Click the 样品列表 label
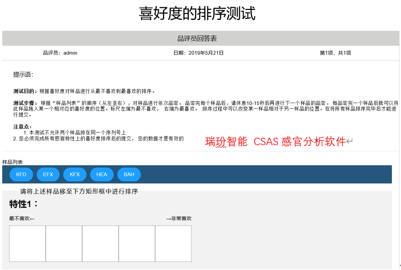The image size is (401, 270). click(12, 162)
